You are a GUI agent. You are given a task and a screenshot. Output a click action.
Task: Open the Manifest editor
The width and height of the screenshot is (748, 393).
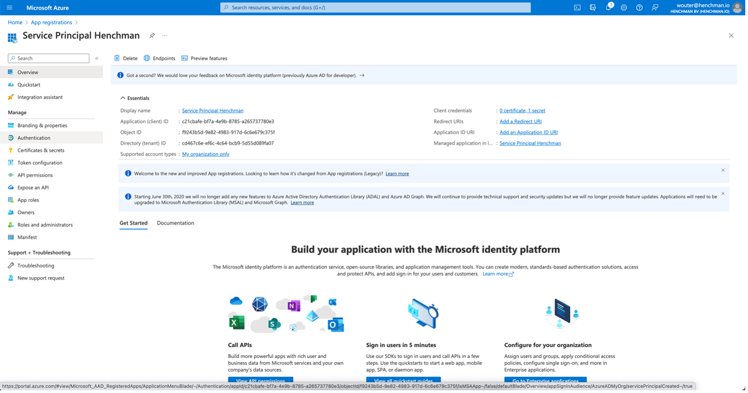[52, 238]
